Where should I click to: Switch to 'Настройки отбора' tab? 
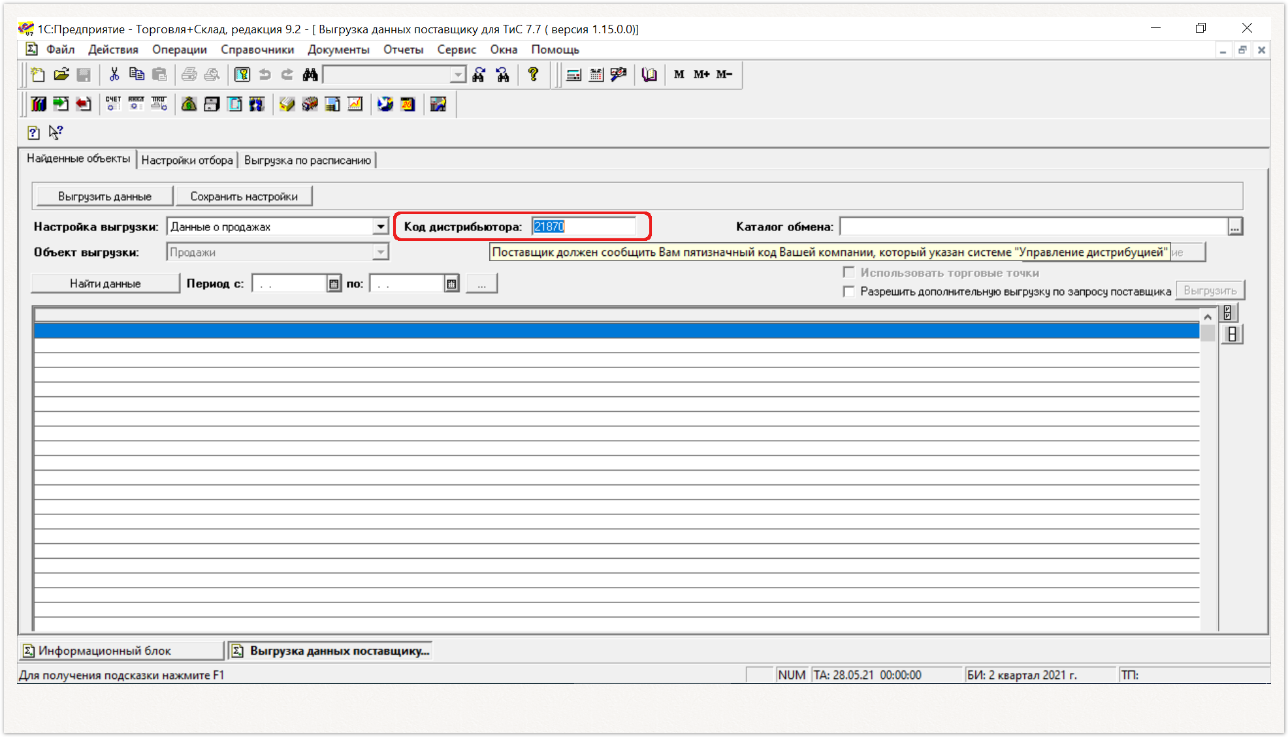(x=187, y=160)
